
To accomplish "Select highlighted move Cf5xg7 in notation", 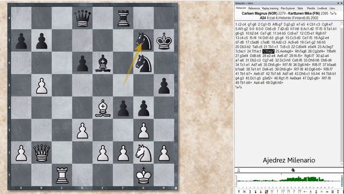I will click(268, 51).
